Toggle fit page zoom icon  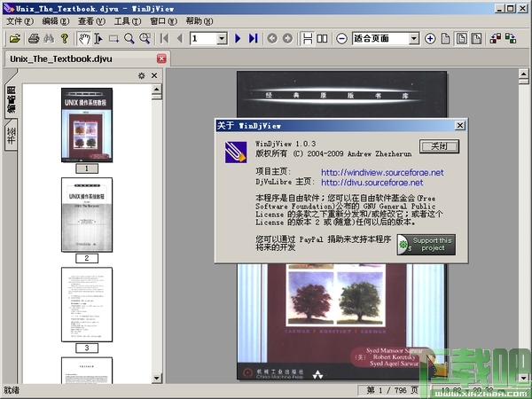461,39
